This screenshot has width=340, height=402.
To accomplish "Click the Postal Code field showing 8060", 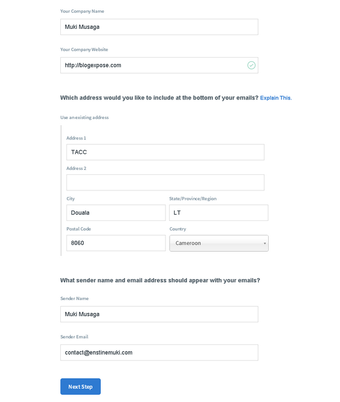I will click(x=116, y=243).
